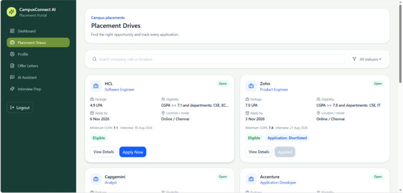View Details of the HCL drive
Image resolution: width=403 pixels, height=193 pixels.
click(103, 152)
